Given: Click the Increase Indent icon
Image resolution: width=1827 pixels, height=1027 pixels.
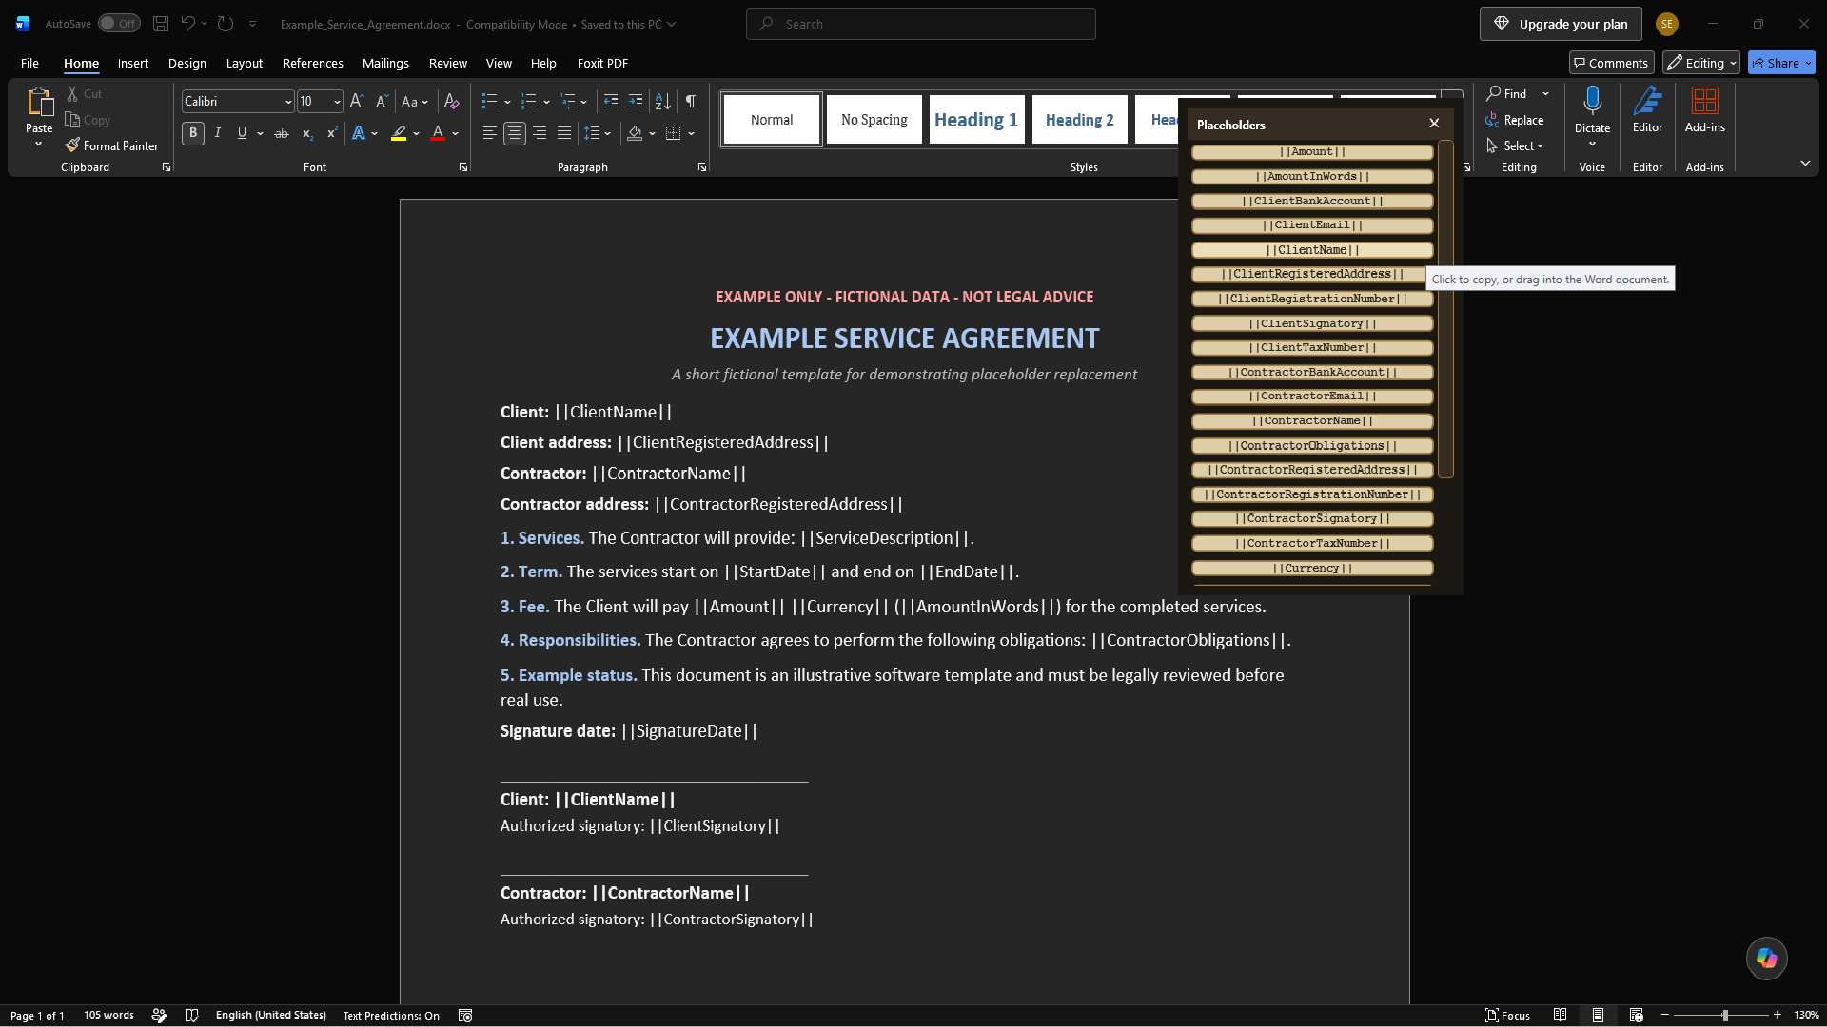Looking at the screenshot, I should click(x=636, y=101).
